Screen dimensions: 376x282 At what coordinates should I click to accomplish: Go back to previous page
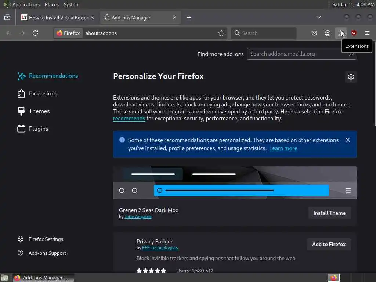coord(9,33)
